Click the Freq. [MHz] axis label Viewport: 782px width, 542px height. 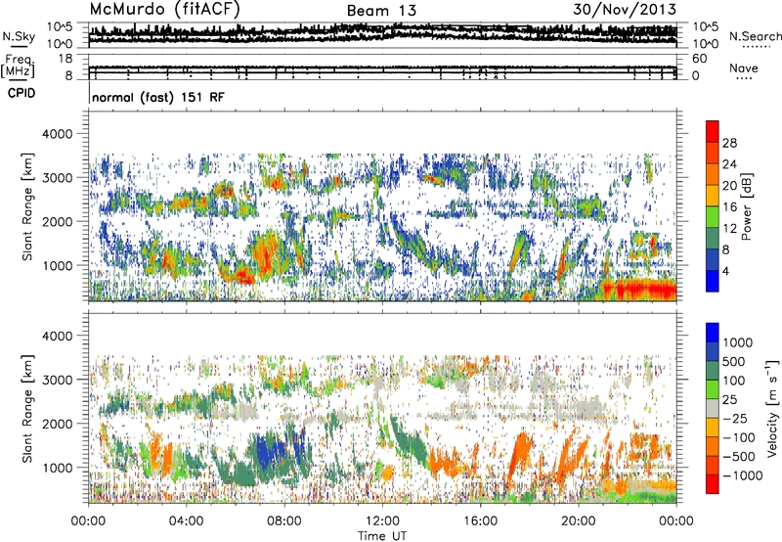18,66
